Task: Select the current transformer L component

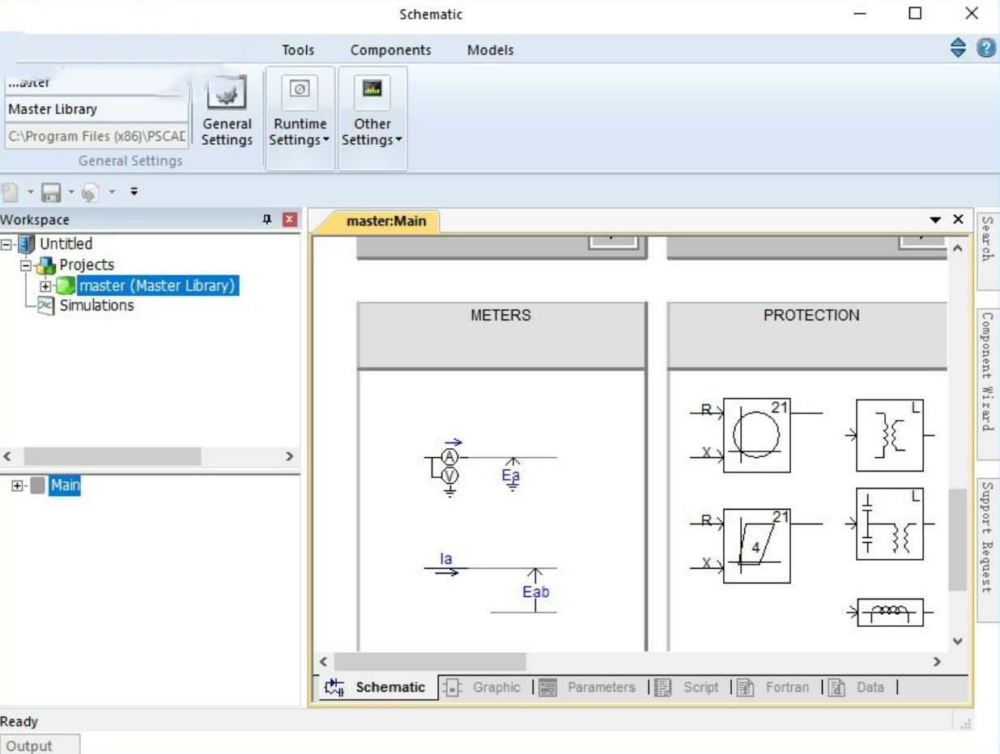Action: point(889,435)
